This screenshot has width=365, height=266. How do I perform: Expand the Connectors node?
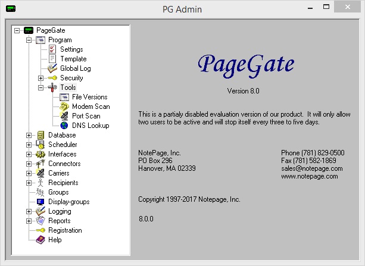29,164
